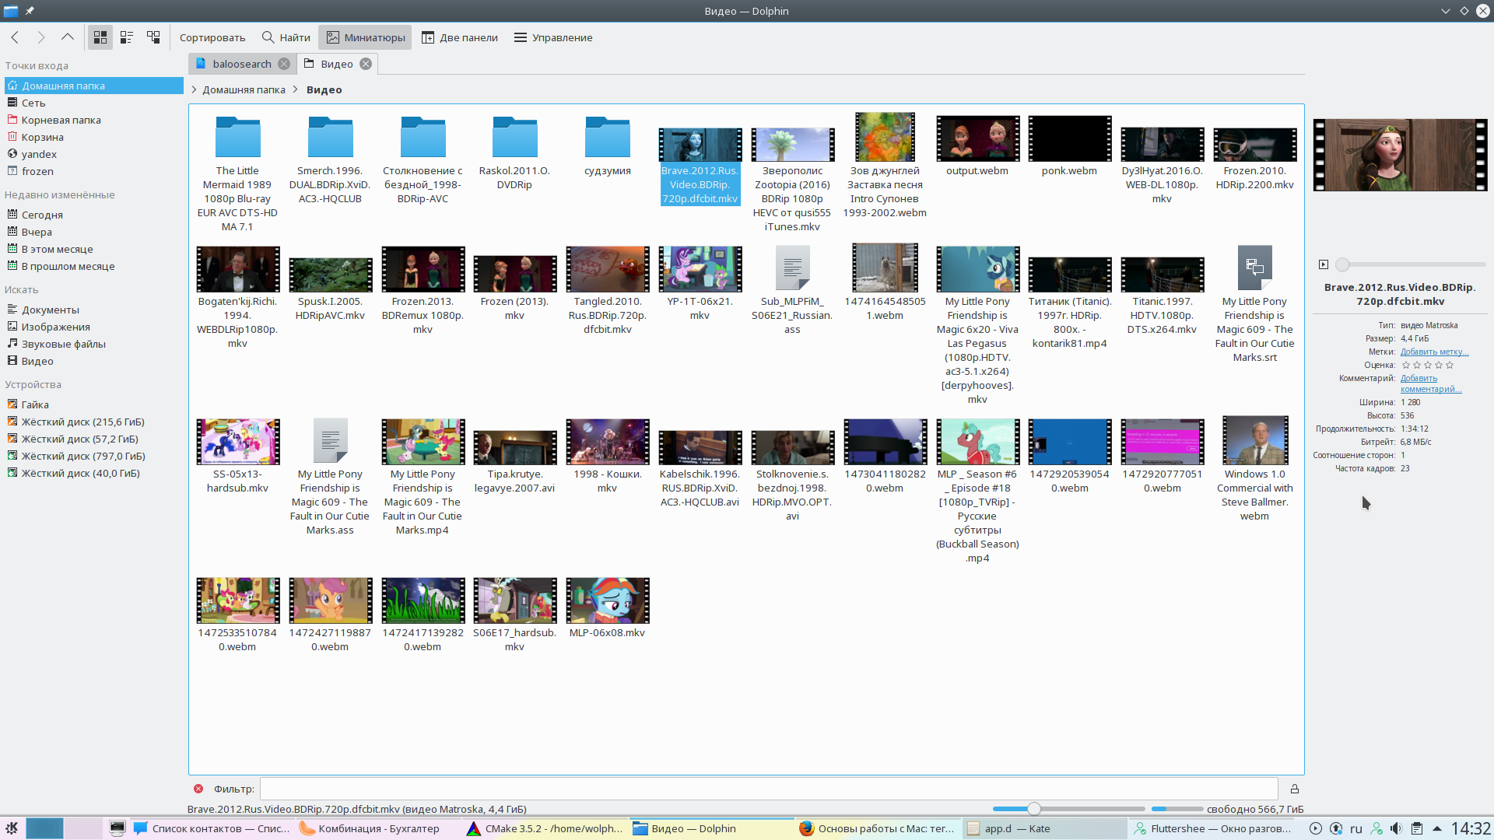Image resolution: width=1494 pixels, height=840 pixels.
Task: Open the судзумия folder
Action: 607,145
